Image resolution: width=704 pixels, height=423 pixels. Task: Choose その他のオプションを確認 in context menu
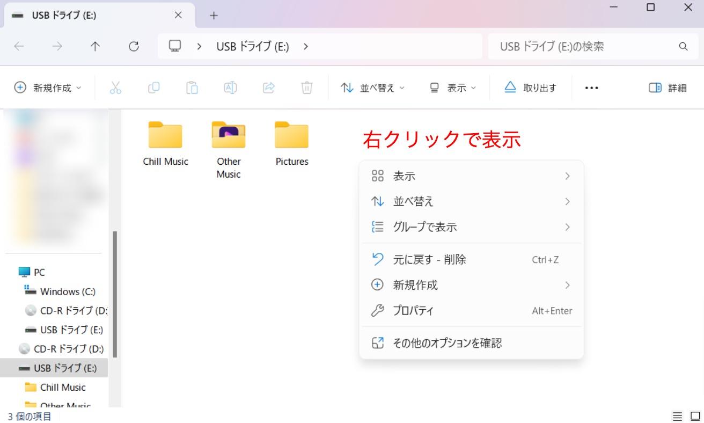click(471, 343)
